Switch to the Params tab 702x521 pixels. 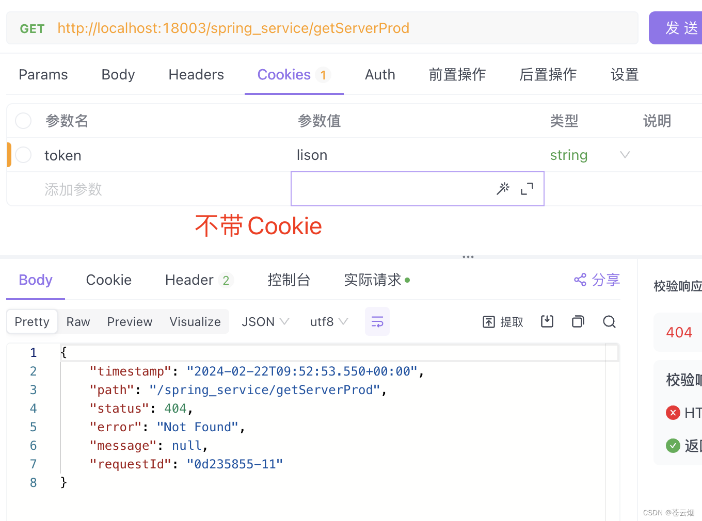[x=43, y=75]
